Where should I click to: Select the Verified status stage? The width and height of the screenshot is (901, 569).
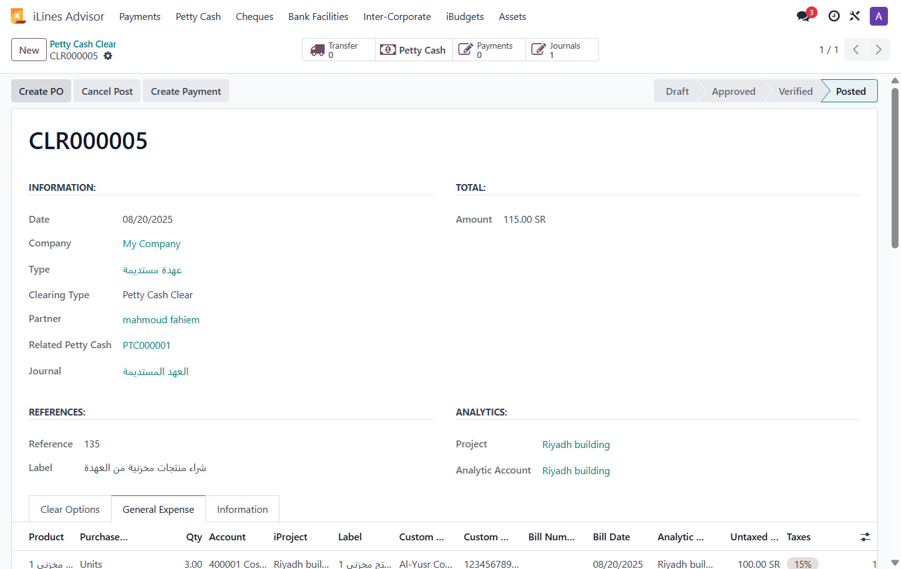click(796, 91)
